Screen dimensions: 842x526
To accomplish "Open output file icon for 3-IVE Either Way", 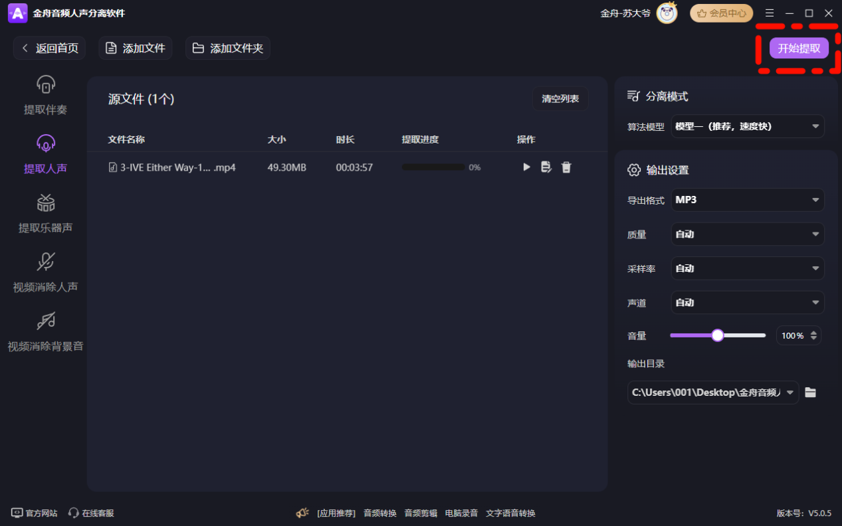I will point(546,167).
